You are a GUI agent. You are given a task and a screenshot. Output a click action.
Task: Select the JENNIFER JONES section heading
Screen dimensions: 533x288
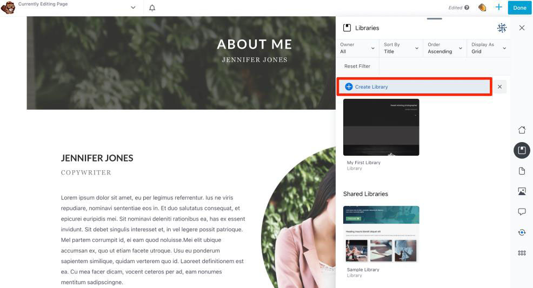(97, 158)
